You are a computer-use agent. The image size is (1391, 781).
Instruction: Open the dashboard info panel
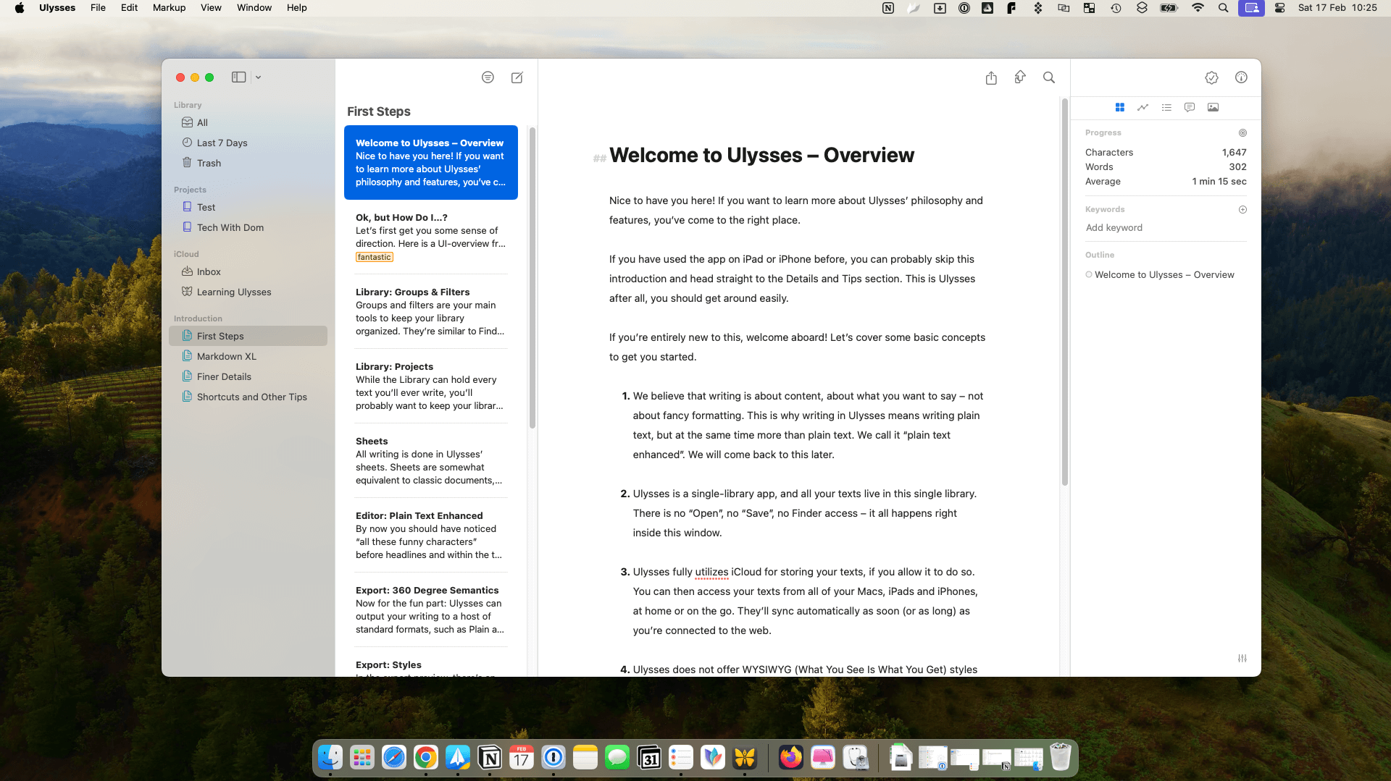1241,77
